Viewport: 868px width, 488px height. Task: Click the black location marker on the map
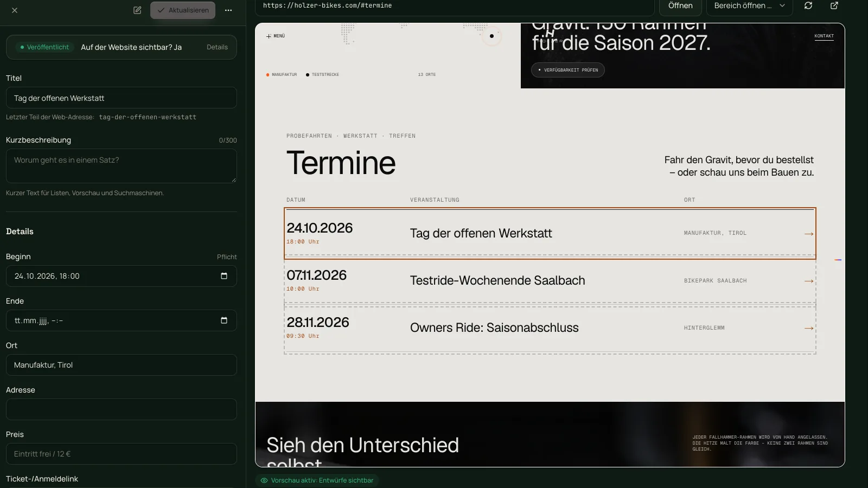(x=492, y=36)
